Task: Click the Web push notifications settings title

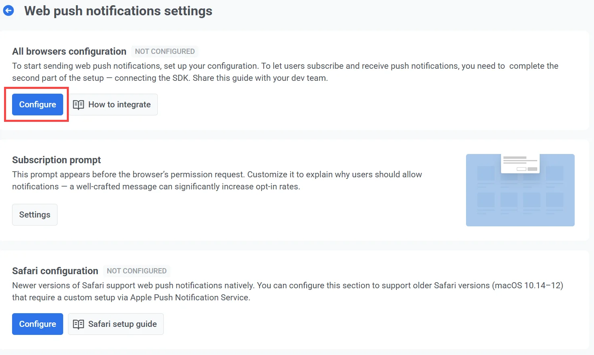Action: (x=118, y=11)
